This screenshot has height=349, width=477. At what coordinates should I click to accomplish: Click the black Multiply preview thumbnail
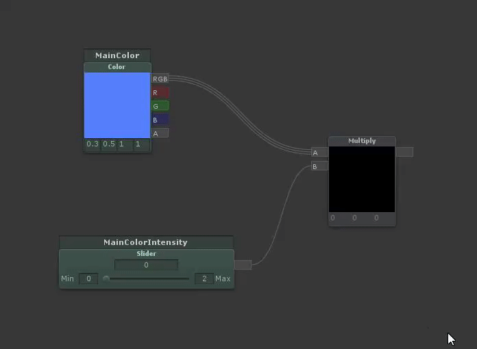[362, 179]
